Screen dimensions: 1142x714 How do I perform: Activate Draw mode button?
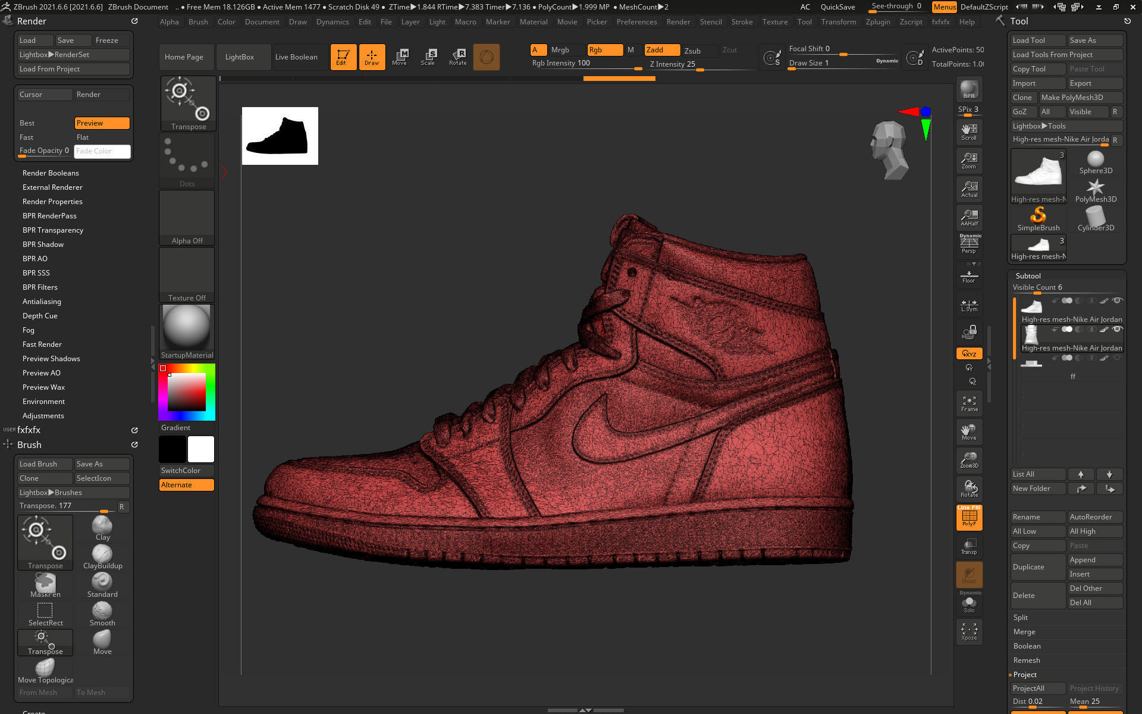(372, 57)
